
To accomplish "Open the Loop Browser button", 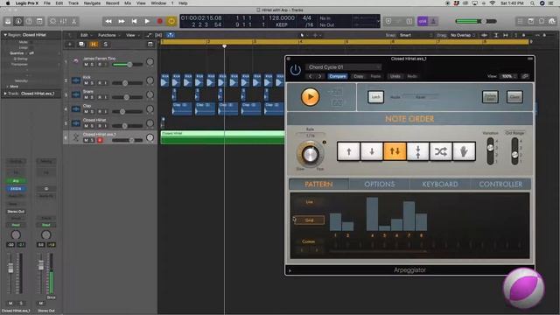I will point(542,21).
